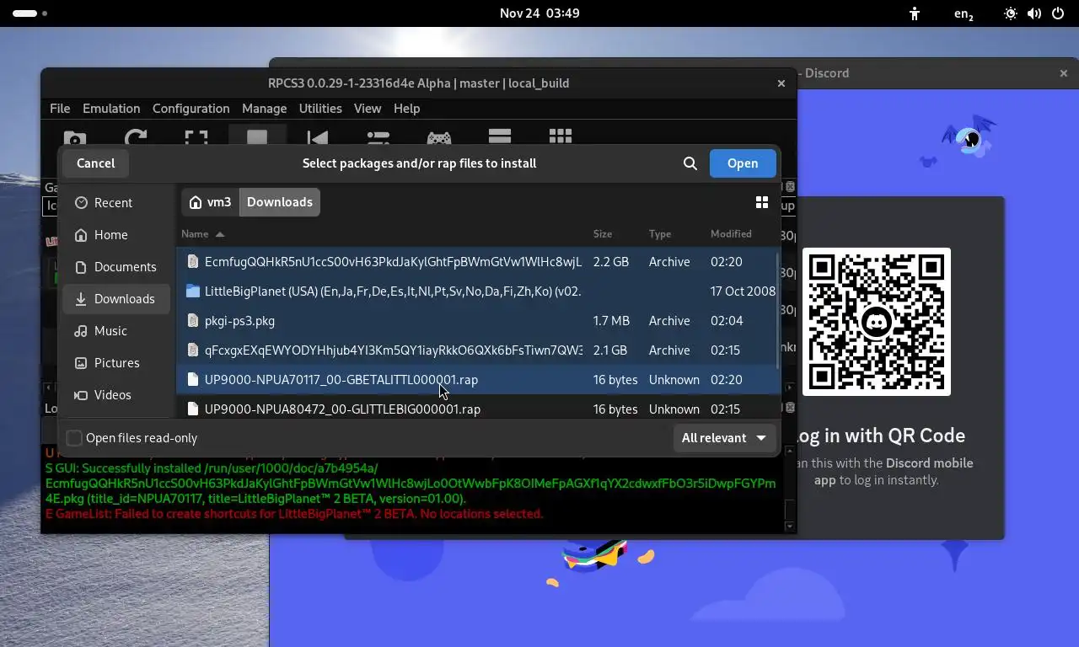Open the View menu
This screenshot has width=1079, height=647.
pyautogui.click(x=368, y=109)
